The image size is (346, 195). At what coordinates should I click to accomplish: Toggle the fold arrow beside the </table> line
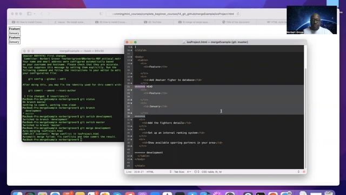tap(131, 156)
